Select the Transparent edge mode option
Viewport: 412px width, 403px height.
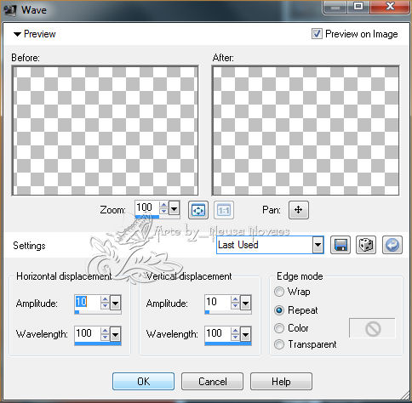click(x=279, y=344)
